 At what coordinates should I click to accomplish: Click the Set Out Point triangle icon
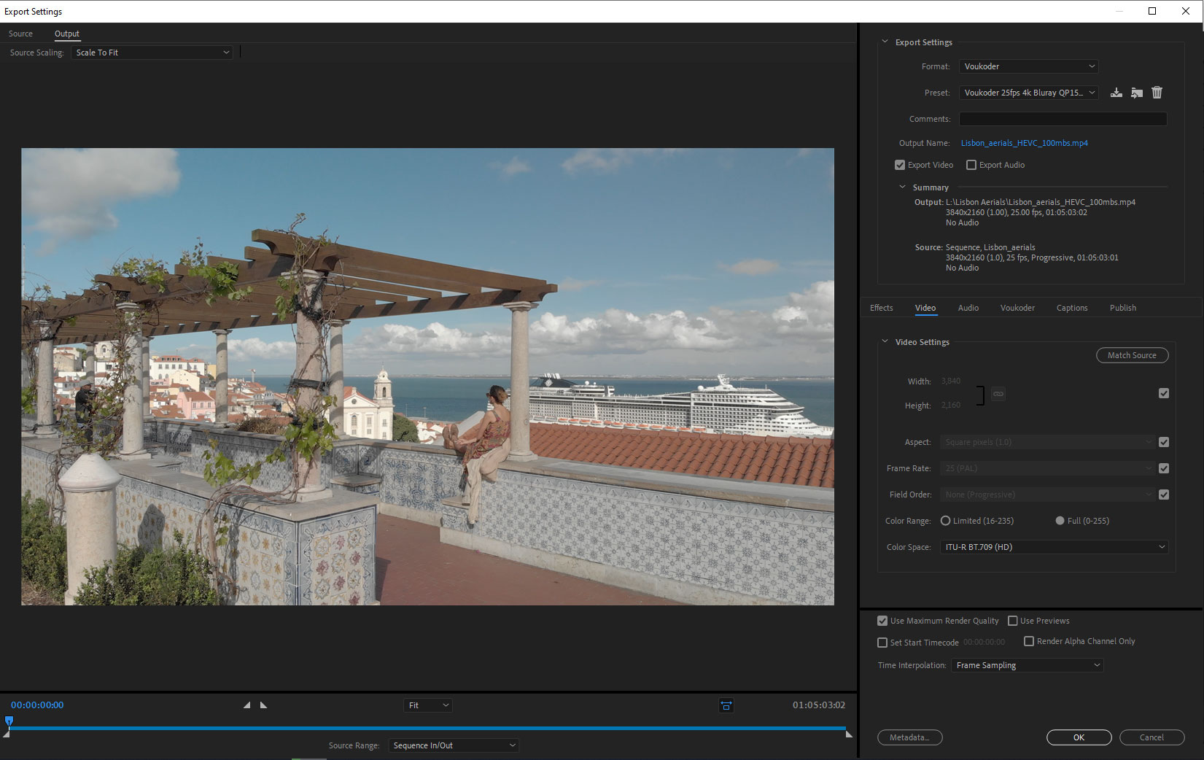[263, 705]
